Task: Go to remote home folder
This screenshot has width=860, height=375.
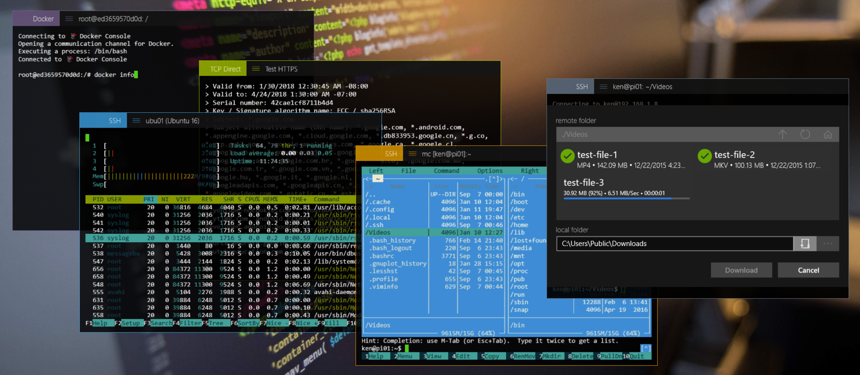Action: tap(828, 134)
